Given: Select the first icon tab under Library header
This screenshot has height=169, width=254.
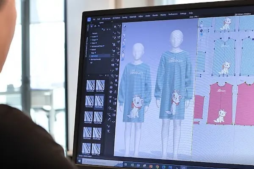Looking at the screenshot, I should 91,26.
